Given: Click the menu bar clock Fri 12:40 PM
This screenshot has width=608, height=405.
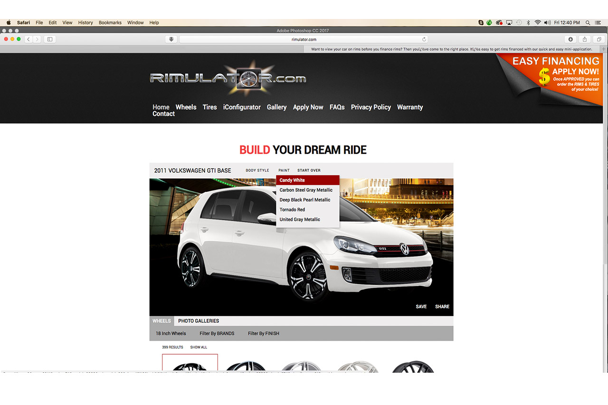Looking at the screenshot, I should (x=567, y=22).
